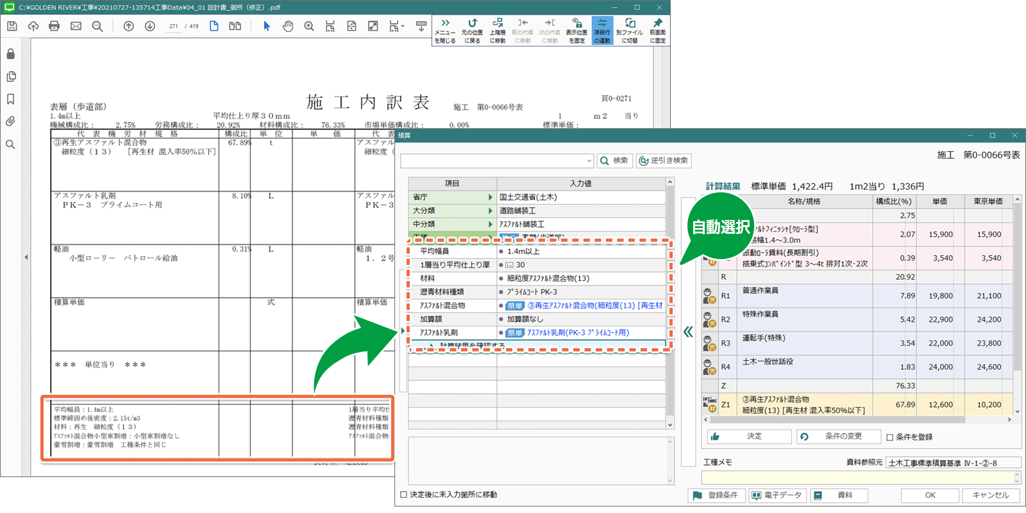
Task: Click the zoom-out magnifier icon
Action: coord(97,26)
